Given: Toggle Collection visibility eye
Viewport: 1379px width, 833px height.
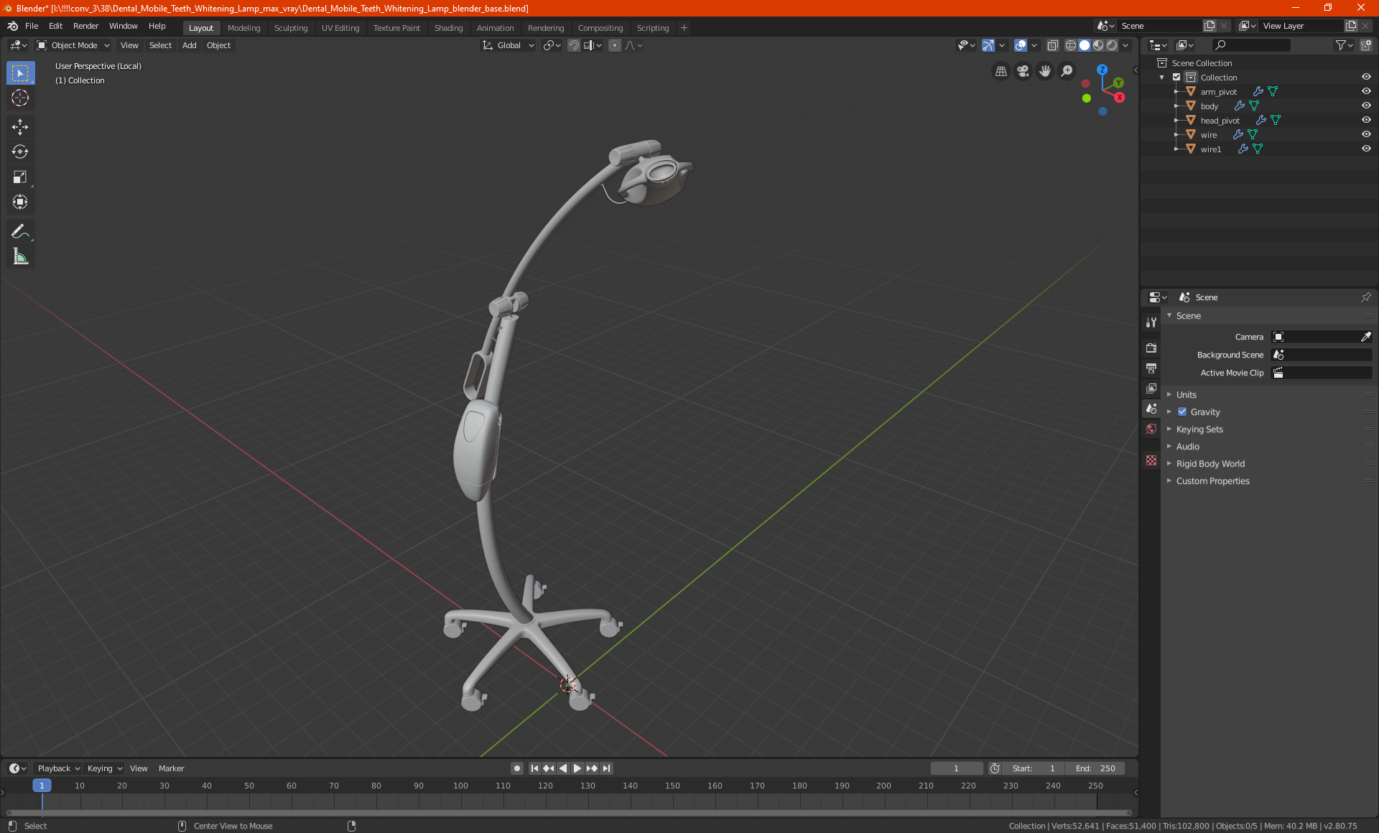Looking at the screenshot, I should tap(1366, 78).
